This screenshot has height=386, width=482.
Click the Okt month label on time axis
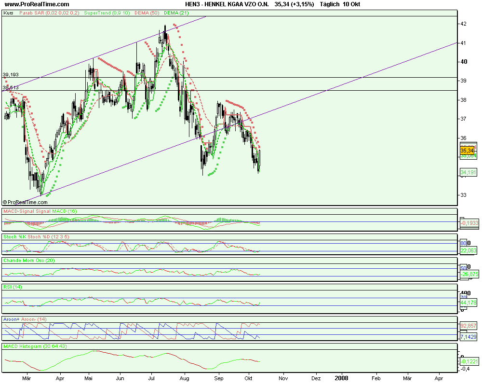coord(248,378)
